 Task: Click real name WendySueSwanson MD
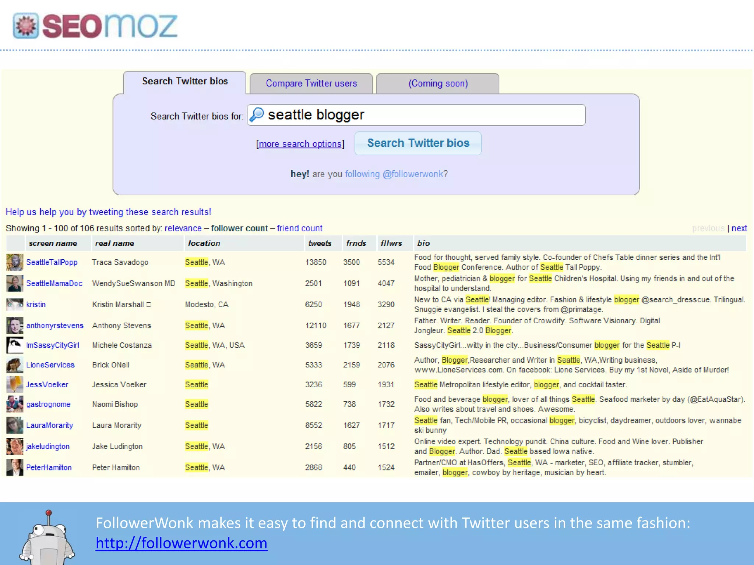(134, 283)
